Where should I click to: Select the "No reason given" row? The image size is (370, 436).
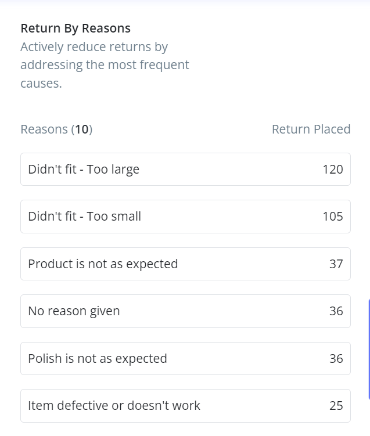click(185, 311)
